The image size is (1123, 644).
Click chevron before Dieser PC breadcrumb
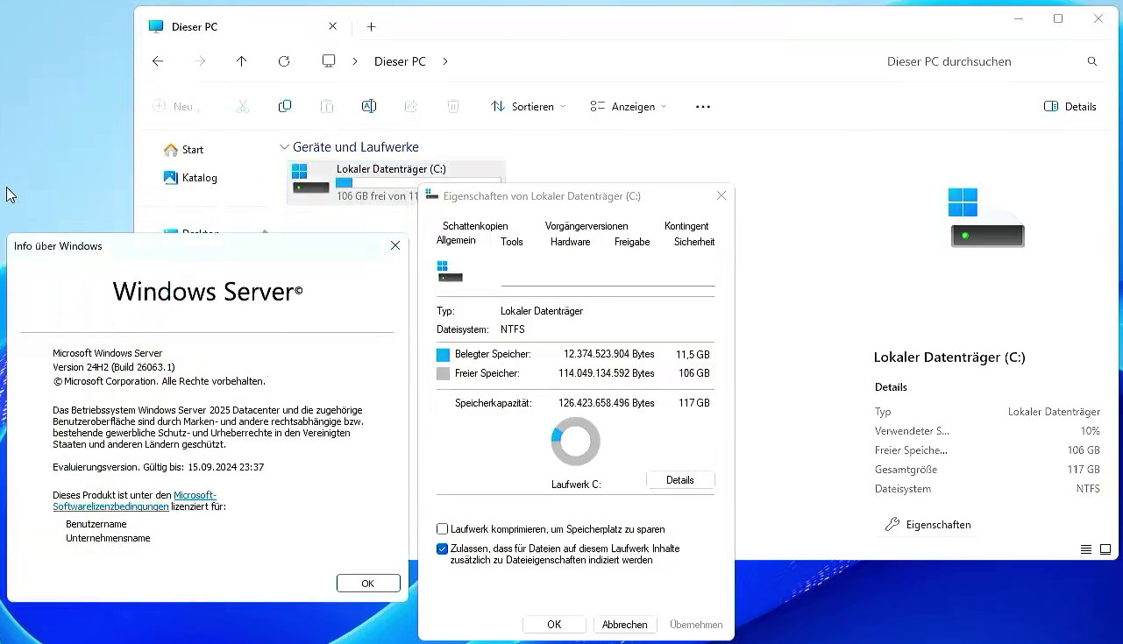(355, 61)
